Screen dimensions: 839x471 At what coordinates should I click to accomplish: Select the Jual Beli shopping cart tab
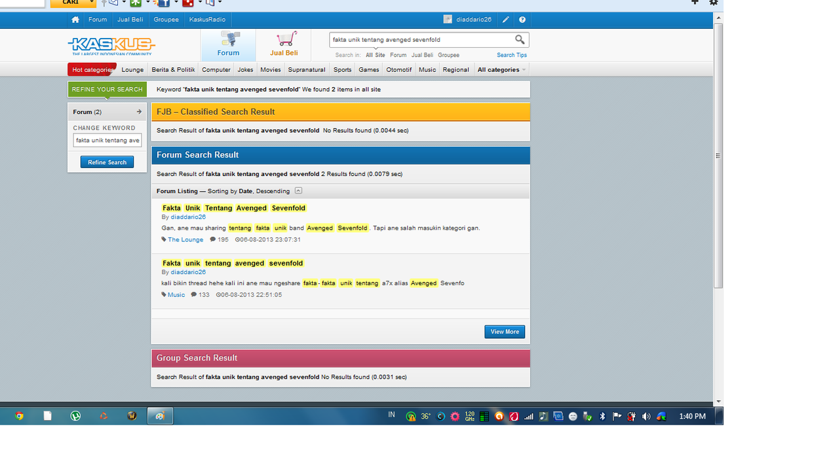(284, 44)
